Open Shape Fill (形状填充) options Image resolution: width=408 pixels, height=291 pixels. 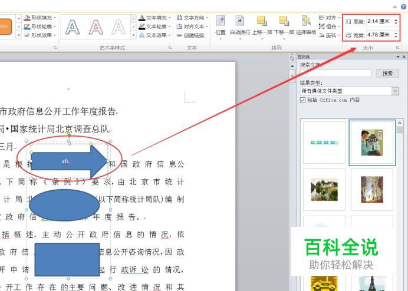40,18
